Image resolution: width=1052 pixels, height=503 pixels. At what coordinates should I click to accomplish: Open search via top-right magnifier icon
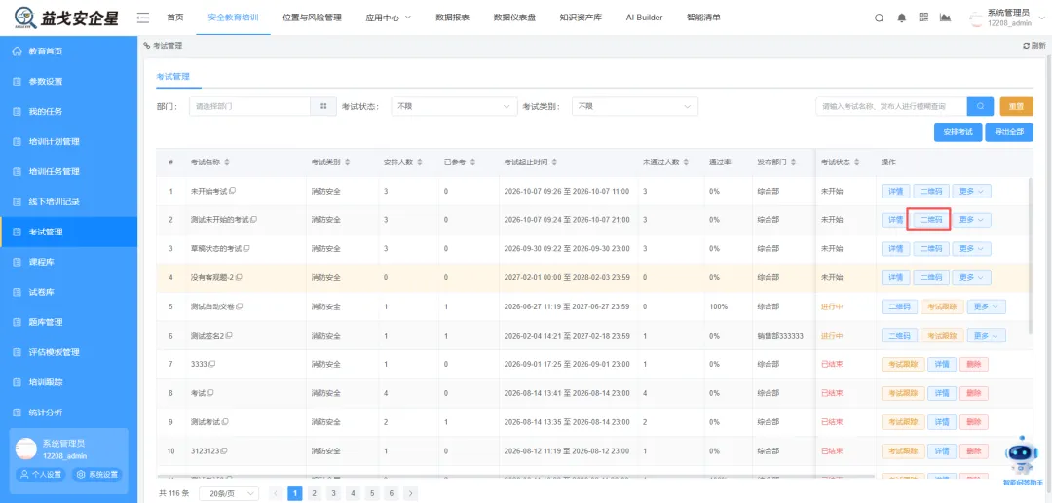pyautogui.click(x=879, y=18)
